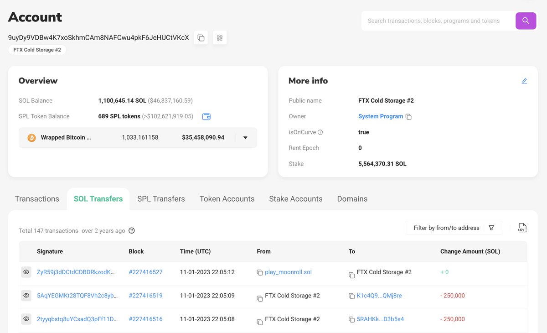Open signature ZyR59j3dDCtdCDBDRkzodK
The height and width of the screenshot is (333, 547).
(76, 272)
